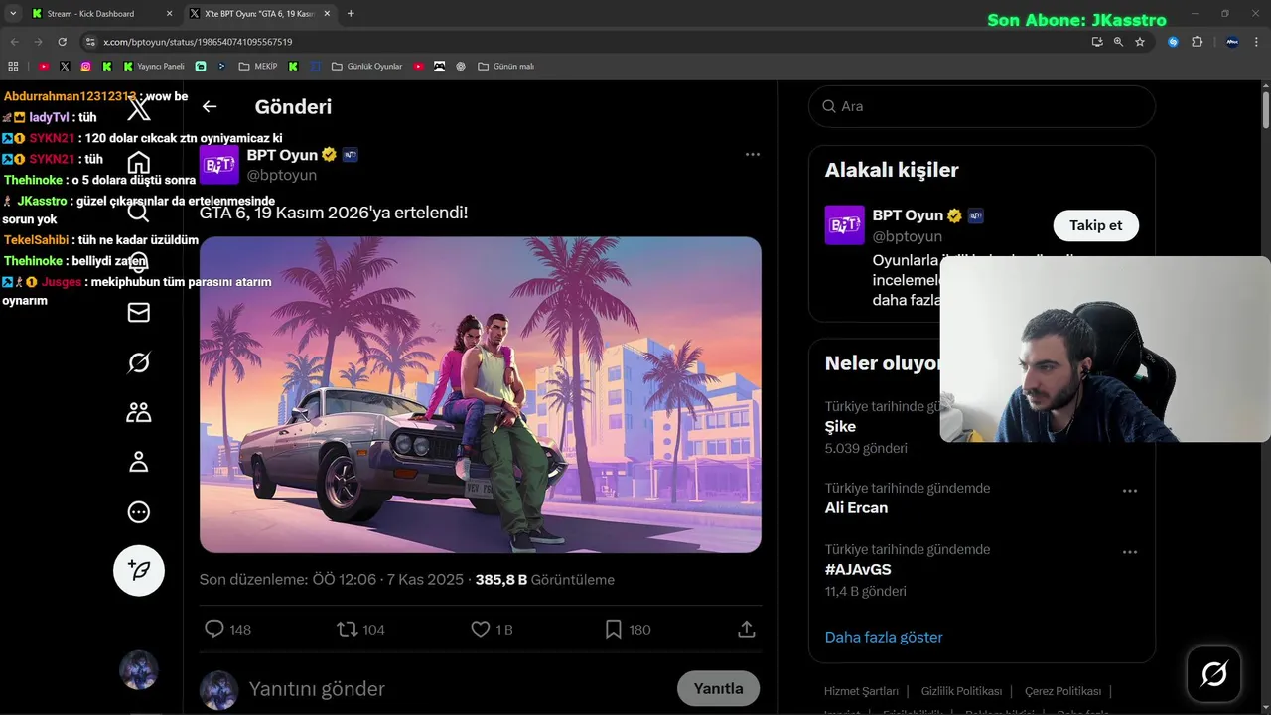Reload the page in browser toolbar
The width and height of the screenshot is (1271, 715).
coord(62,42)
